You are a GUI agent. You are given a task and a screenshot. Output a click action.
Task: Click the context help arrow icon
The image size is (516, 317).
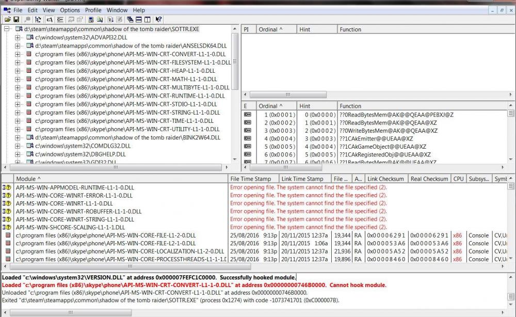[158, 20]
